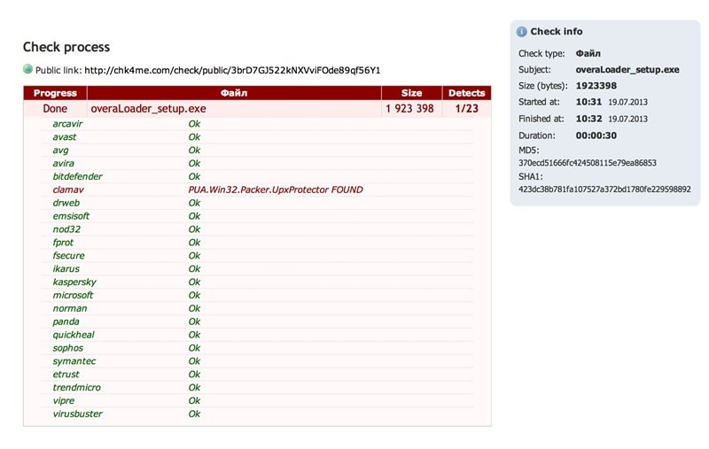
Task: Click the MD5 hash value
Action: point(588,164)
